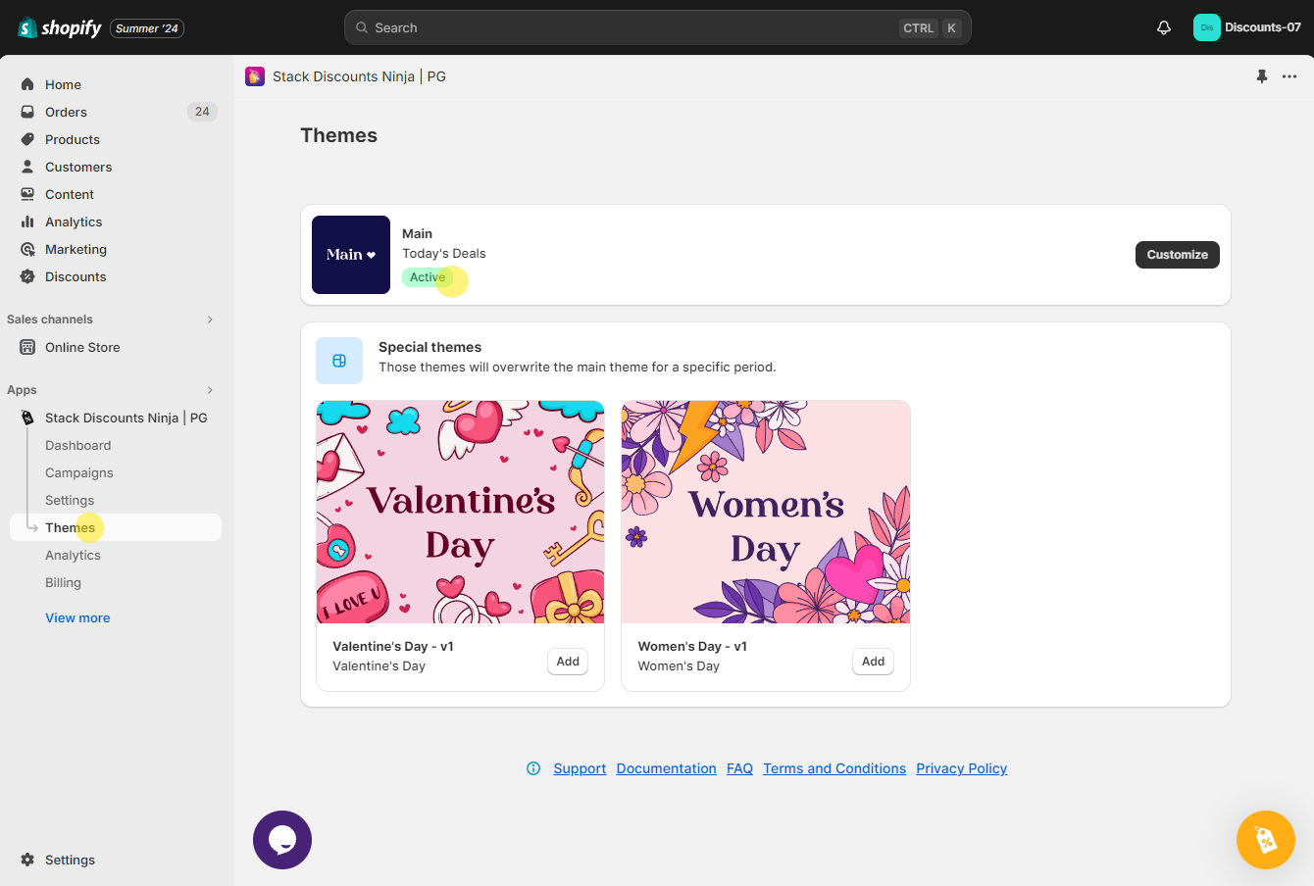Open the app Dashboard page
The height and width of the screenshot is (886, 1314).
[78, 445]
